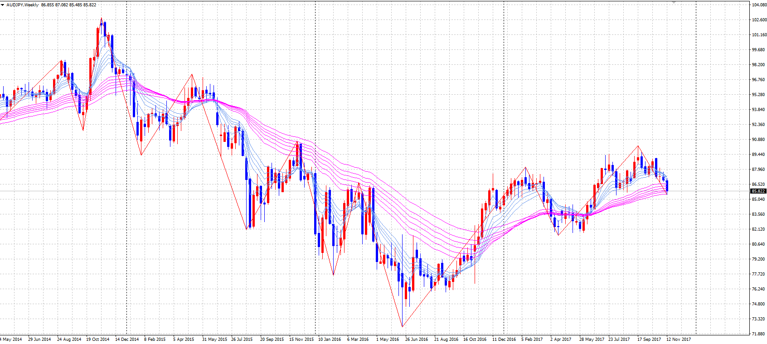Click the 19 Oct 2014 date label

click(x=98, y=339)
